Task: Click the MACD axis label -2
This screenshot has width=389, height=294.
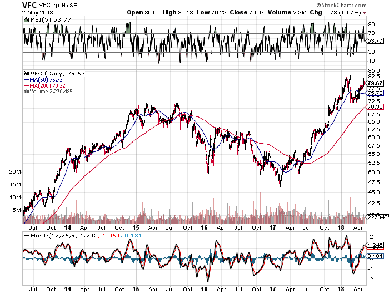Action: pos(371,280)
